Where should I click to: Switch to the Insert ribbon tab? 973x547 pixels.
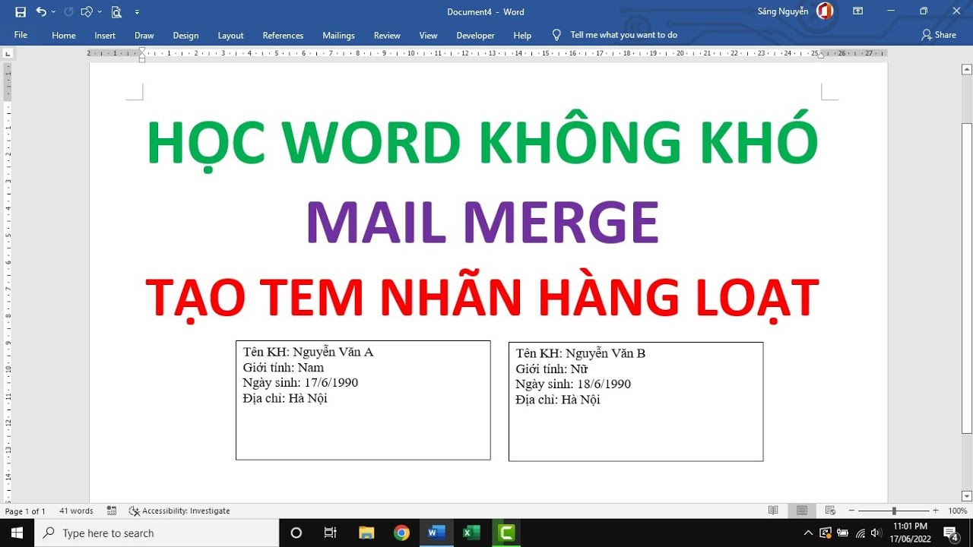[x=105, y=35]
